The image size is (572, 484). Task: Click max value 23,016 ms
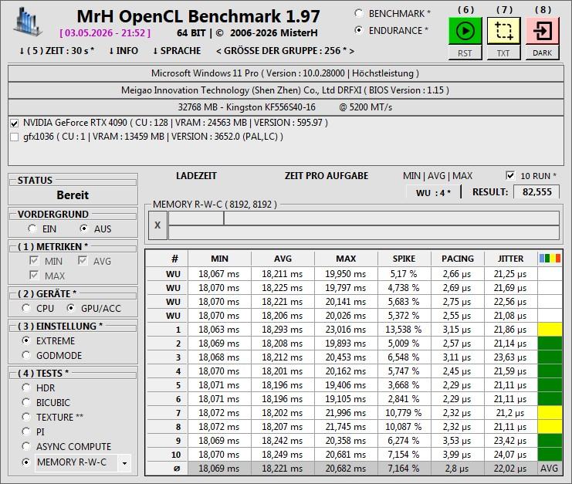click(x=346, y=330)
